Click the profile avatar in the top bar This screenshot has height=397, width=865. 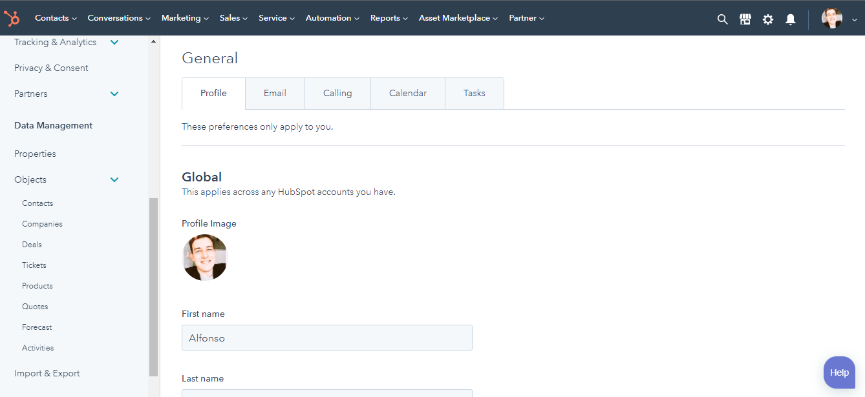pyautogui.click(x=831, y=17)
